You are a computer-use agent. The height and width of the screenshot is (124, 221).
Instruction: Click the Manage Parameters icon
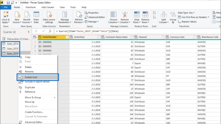(65, 15)
